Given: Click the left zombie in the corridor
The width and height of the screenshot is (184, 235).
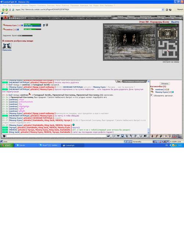Looking at the screenshot, I should point(125,39).
